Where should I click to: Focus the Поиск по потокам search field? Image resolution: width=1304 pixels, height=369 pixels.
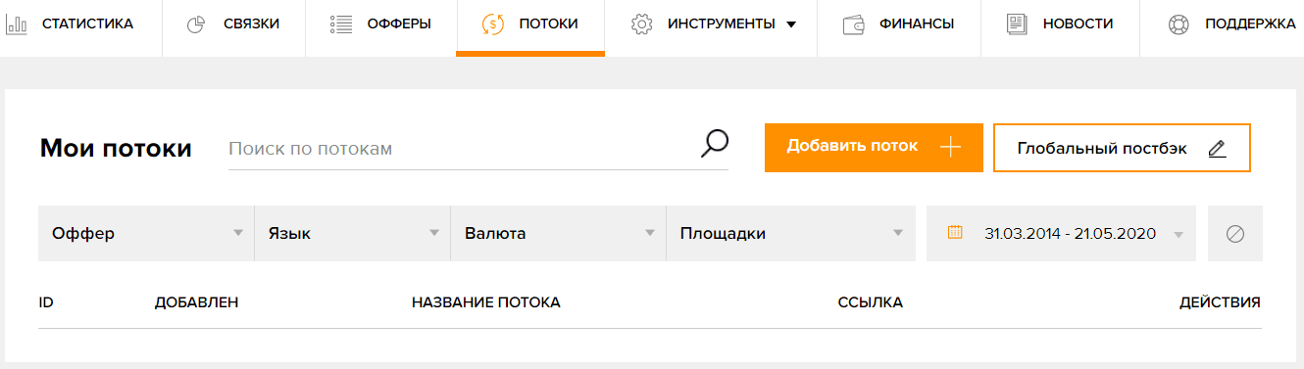[461, 149]
